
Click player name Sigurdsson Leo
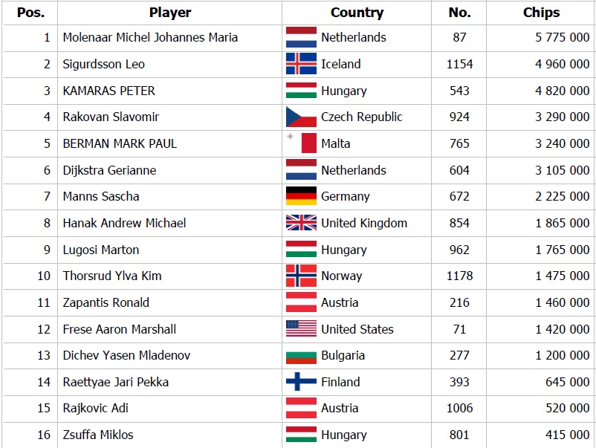tap(104, 64)
